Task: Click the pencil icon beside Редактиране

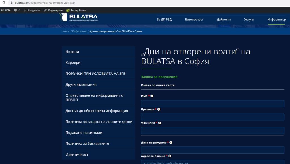Action: 45,10
